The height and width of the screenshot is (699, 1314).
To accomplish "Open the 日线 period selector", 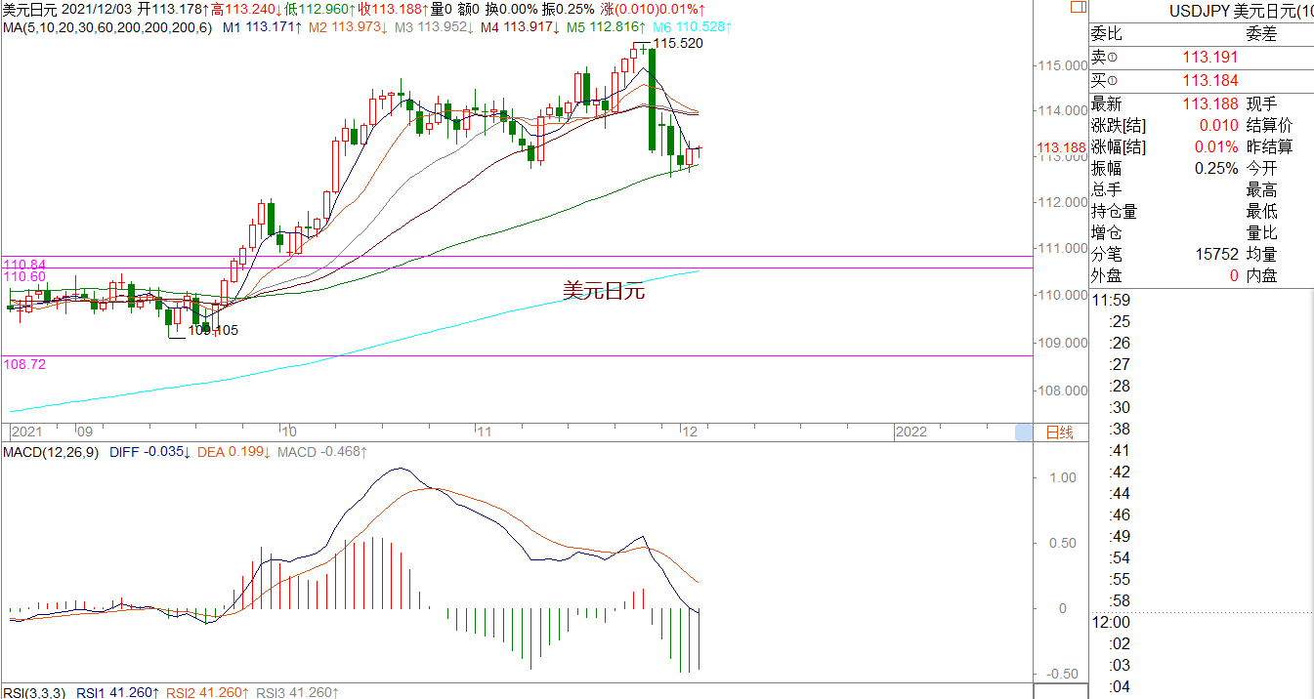I will click(1060, 432).
